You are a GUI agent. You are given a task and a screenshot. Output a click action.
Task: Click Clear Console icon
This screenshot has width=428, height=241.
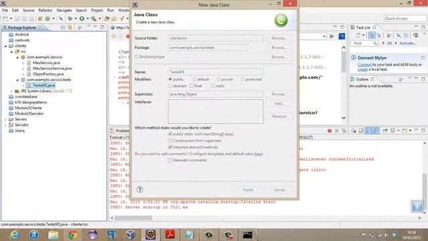pyautogui.click(x=354, y=131)
